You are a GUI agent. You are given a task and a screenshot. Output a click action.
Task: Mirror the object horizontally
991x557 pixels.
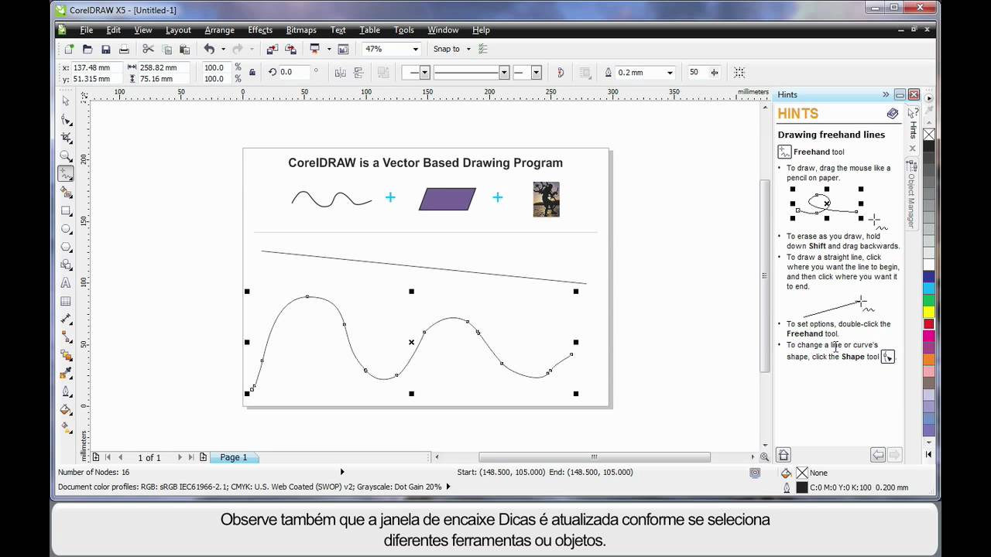click(x=340, y=73)
